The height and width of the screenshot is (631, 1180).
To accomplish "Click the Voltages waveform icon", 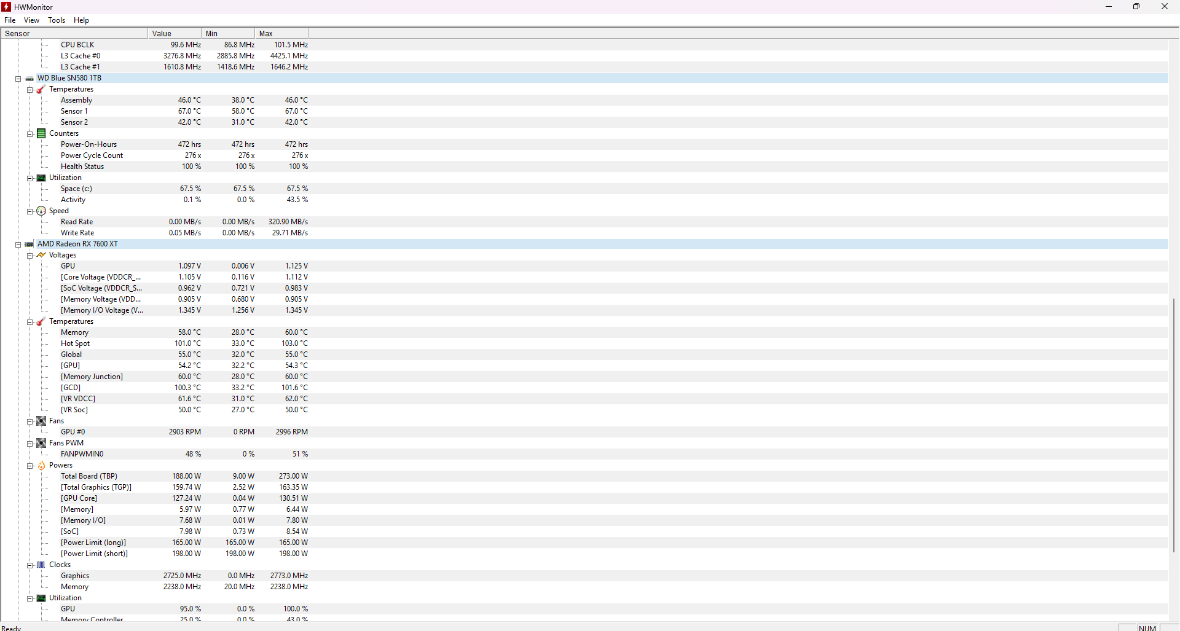I will pos(41,255).
